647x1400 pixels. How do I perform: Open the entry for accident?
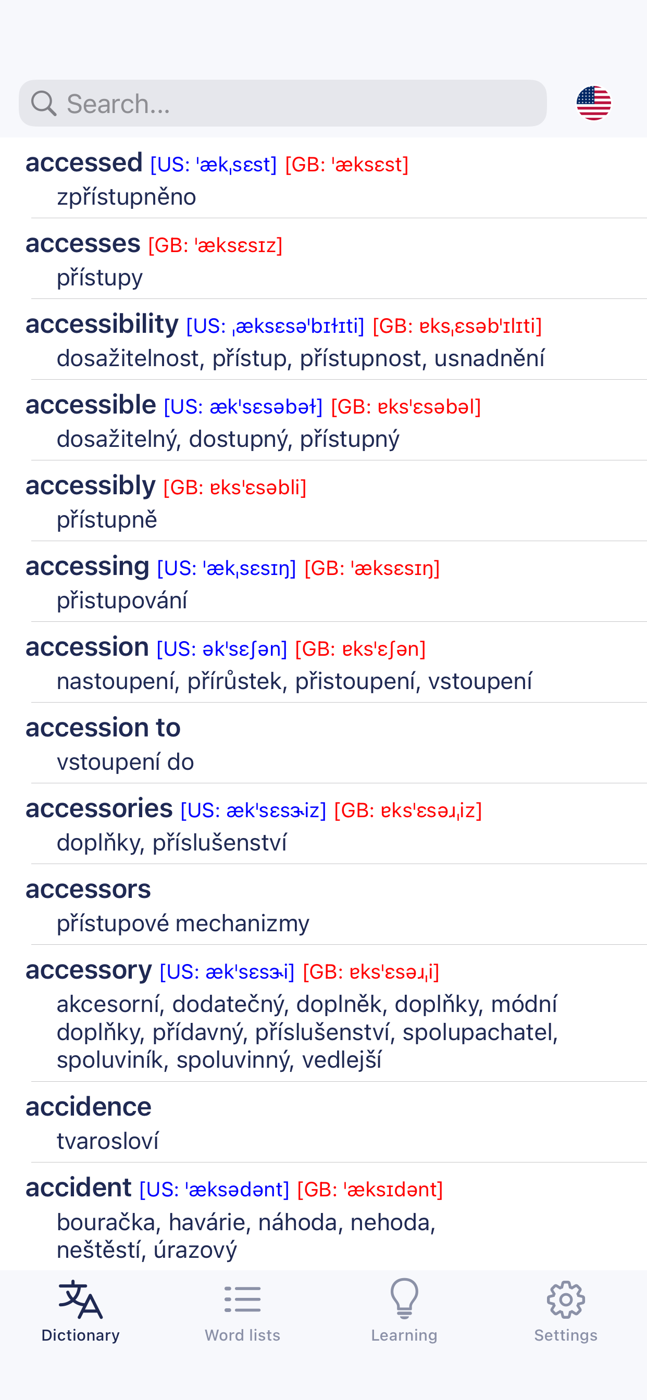click(79, 1188)
